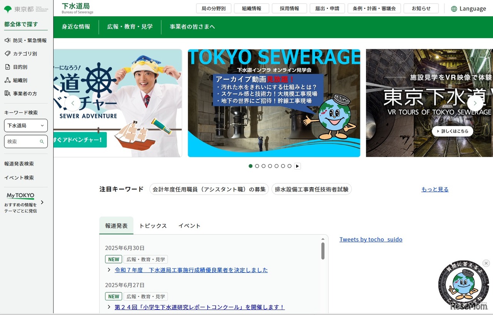493x315 pixels.
Task: Show the next carousel slide
Action: (475, 103)
